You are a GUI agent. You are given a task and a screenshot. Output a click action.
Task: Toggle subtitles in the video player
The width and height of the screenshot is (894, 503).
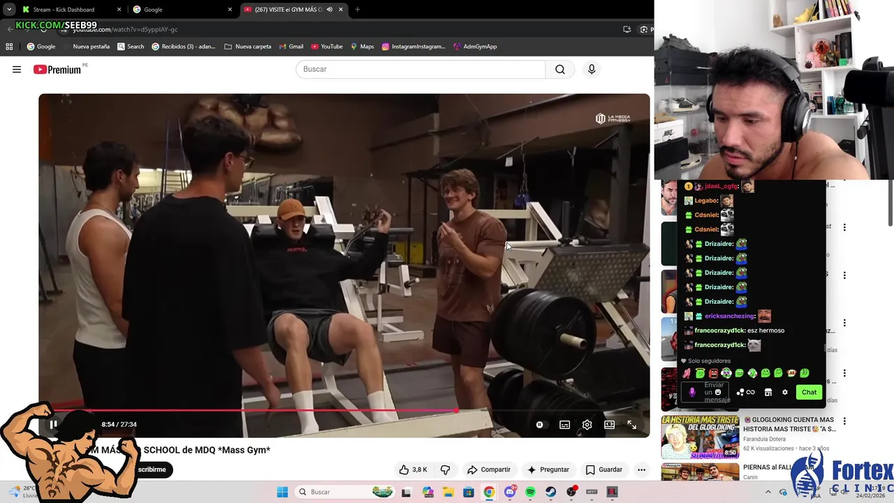coord(564,425)
